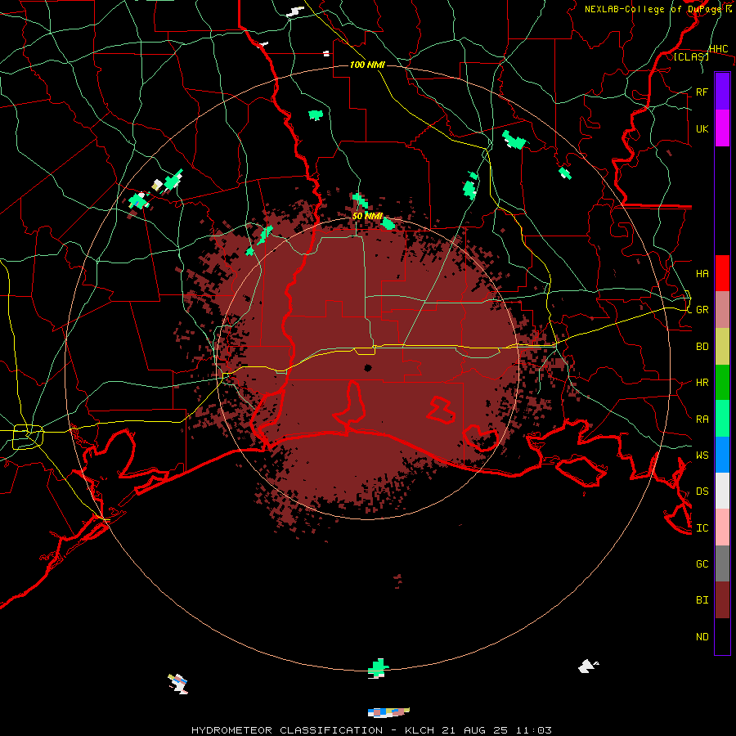Click the RA legend label

pyautogui.click(x=702, y=419)
